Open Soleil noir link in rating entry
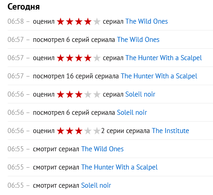 (x=140, y=94)
